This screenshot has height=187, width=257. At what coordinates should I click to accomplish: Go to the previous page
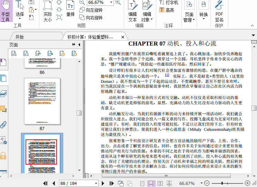click(53, 183)
